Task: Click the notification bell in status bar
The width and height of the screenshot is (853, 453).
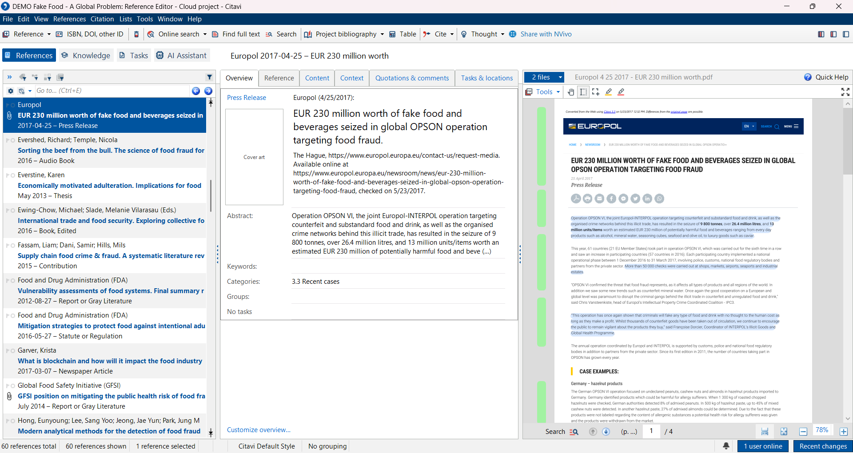Action: pos(726,446)
